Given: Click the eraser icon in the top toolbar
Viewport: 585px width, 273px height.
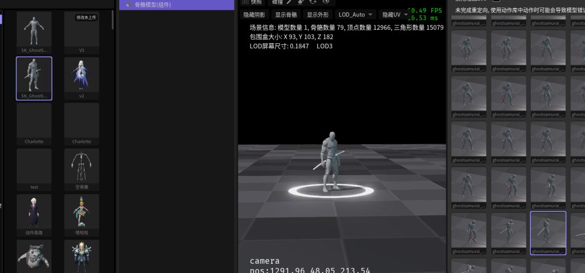Looking at the screenshot, I should pyautogui.click(x=301, y=2).
